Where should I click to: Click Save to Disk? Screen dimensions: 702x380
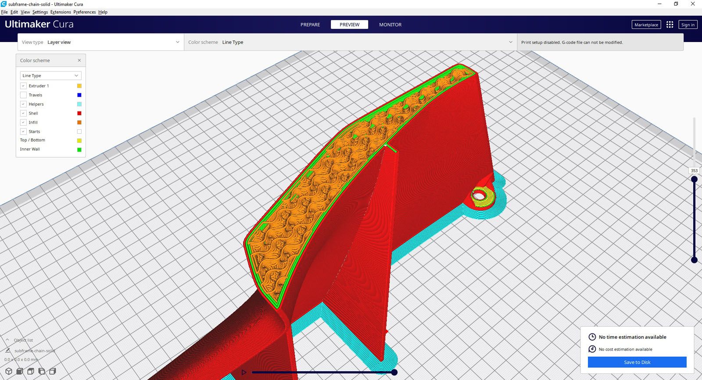(x=637, y=362)
